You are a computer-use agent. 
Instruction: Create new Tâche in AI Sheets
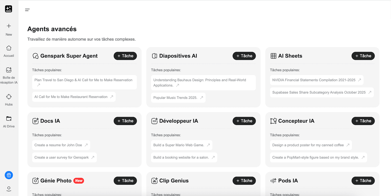(363, 56)
